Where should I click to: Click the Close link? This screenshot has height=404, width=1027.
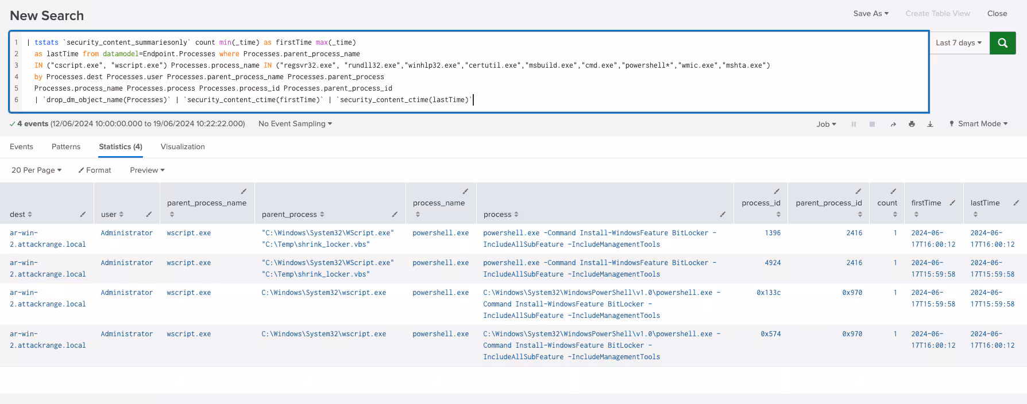coord(997,14)
